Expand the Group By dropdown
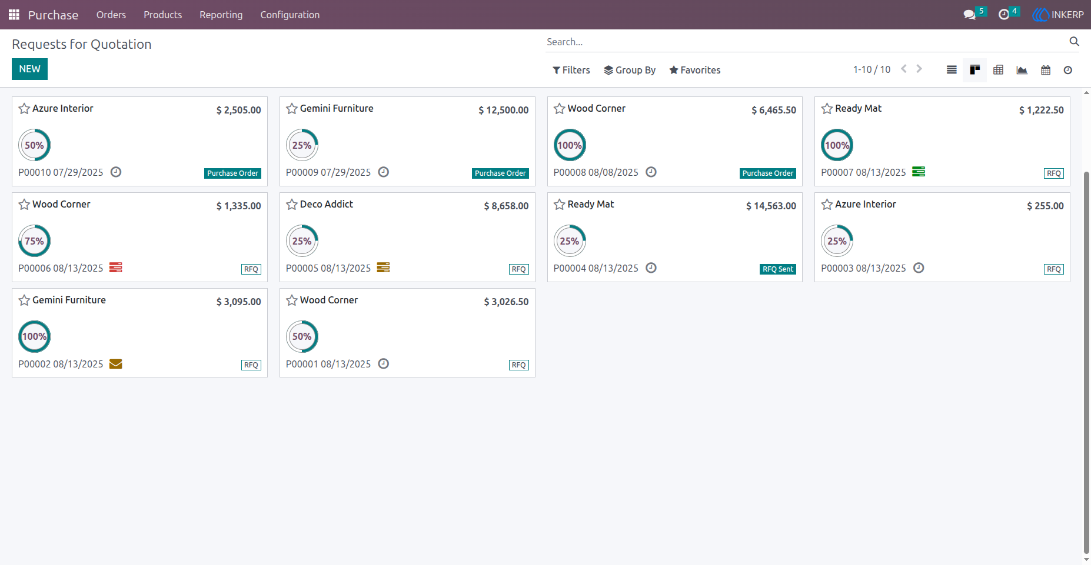1091x565 pixels. click(x=630, y=70)
